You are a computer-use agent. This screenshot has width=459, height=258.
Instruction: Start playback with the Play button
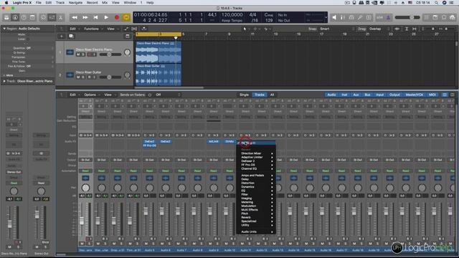click(106, 17)
